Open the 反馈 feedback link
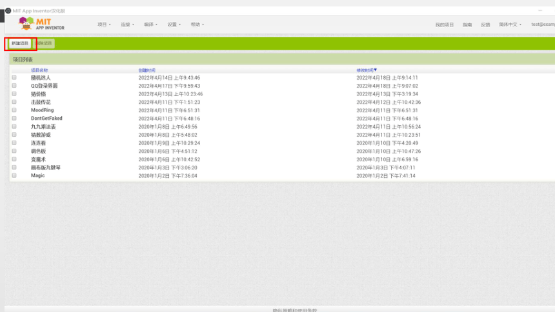Viewport: 555px width, 312px height. (x=485, y=24)
